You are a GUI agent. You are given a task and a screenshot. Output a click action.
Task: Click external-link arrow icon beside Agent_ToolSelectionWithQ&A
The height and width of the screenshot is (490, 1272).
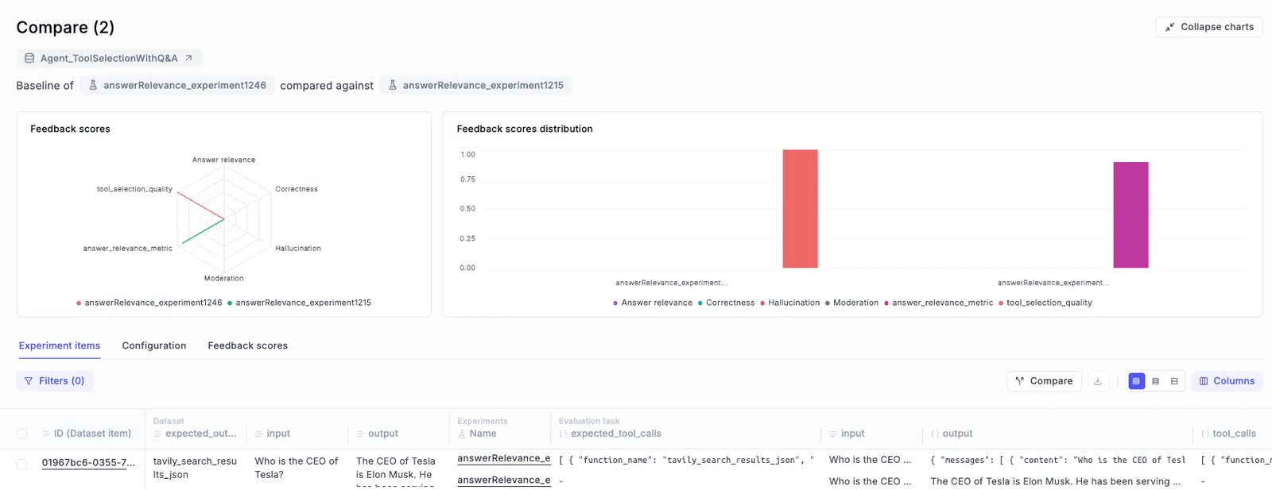[x=188, y=58]
